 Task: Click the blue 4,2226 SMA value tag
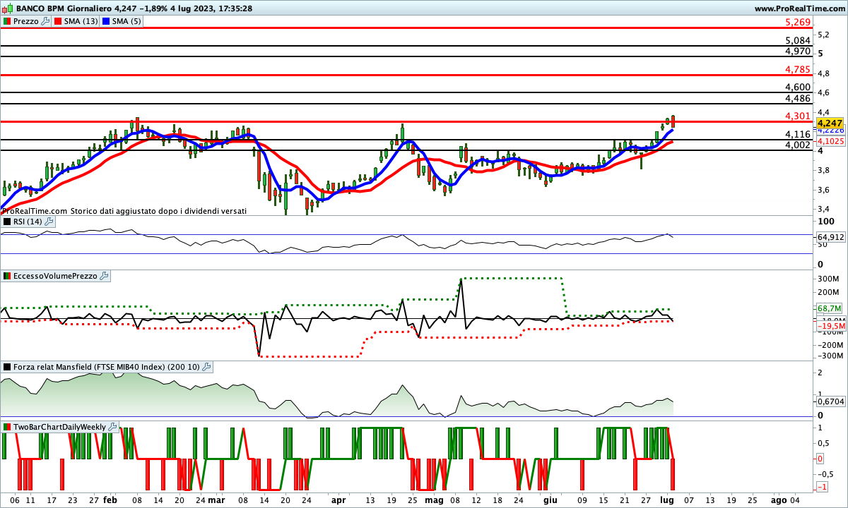pos(830,131)
